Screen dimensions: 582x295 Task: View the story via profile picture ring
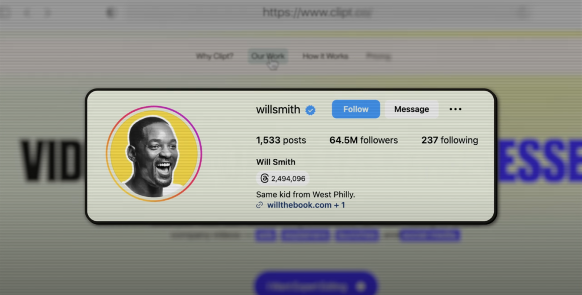pyautogui.click(x=154, y=153)
